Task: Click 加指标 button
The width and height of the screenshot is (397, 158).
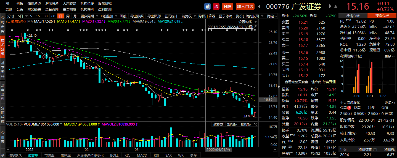Action: point(232,124)
